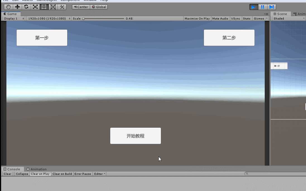
Task: Open the Console tab
Action: pyautogui.click(x=12, y=169)
